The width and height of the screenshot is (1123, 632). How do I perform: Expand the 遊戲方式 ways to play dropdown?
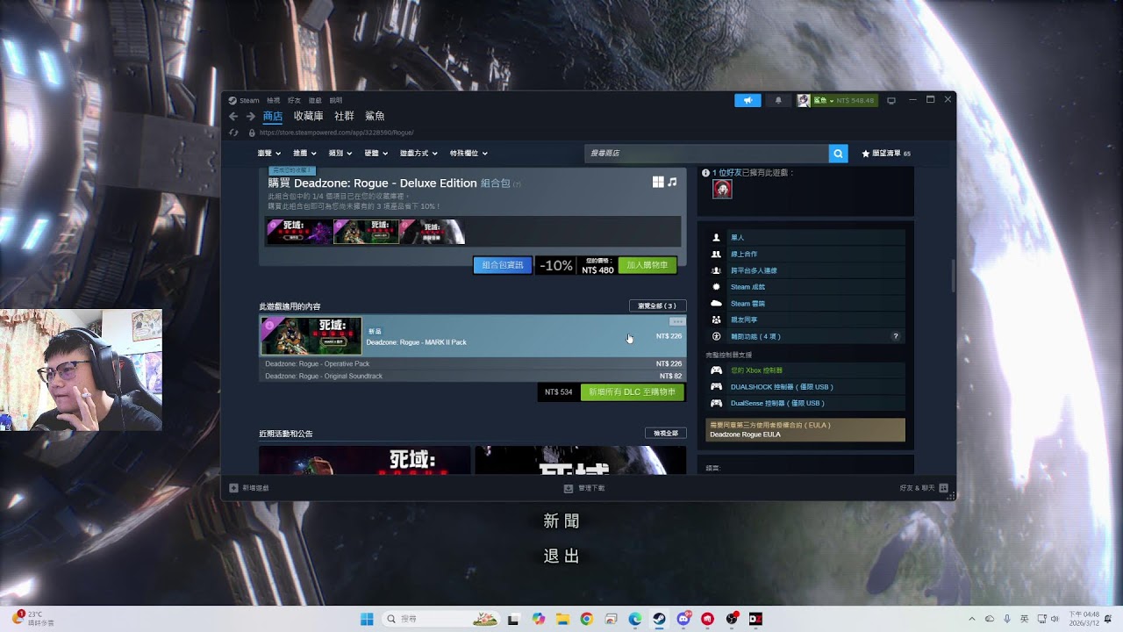point(419,154)
